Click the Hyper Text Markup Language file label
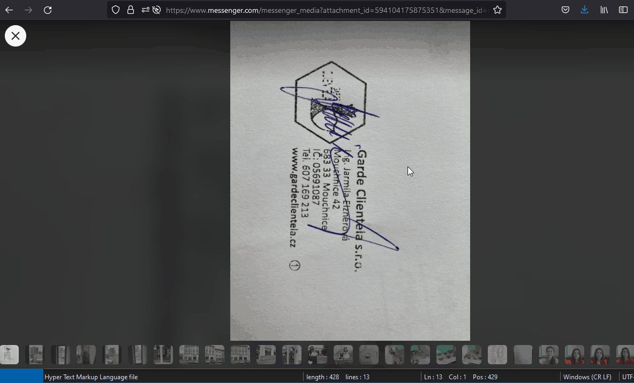 [91, 377]
